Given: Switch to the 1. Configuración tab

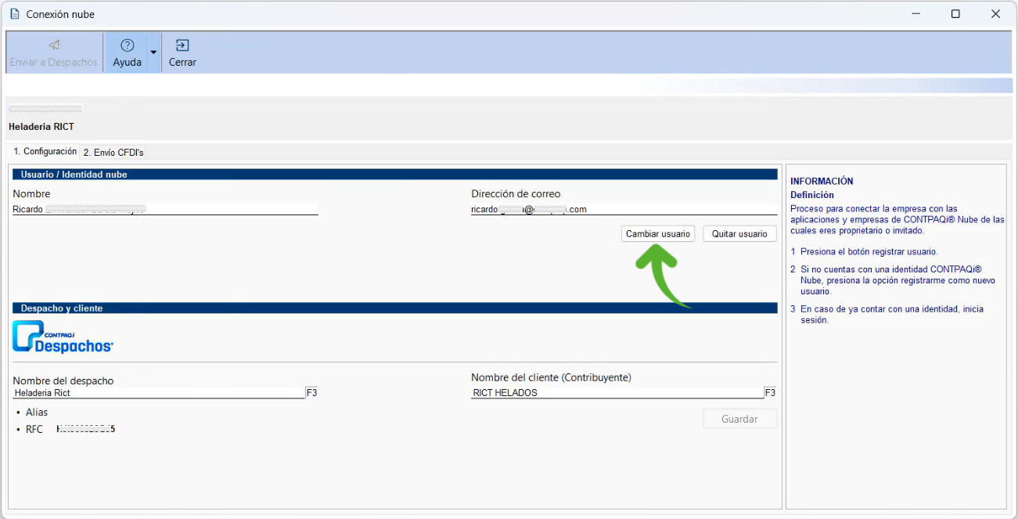Looking at the screenshot, I should 45,152.
